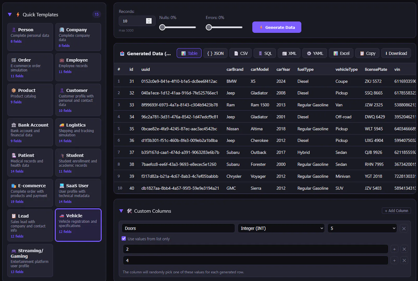Click the E-commerce template shopping icon

click(14, 186)
